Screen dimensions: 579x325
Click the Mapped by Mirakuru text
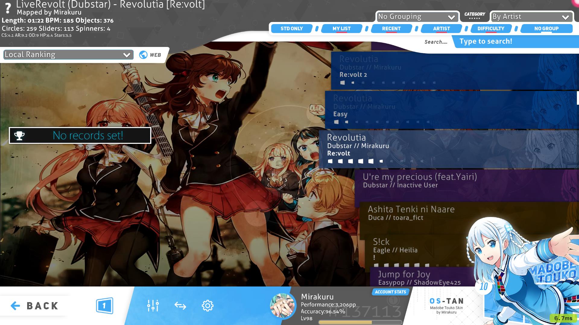pos(49,12)
